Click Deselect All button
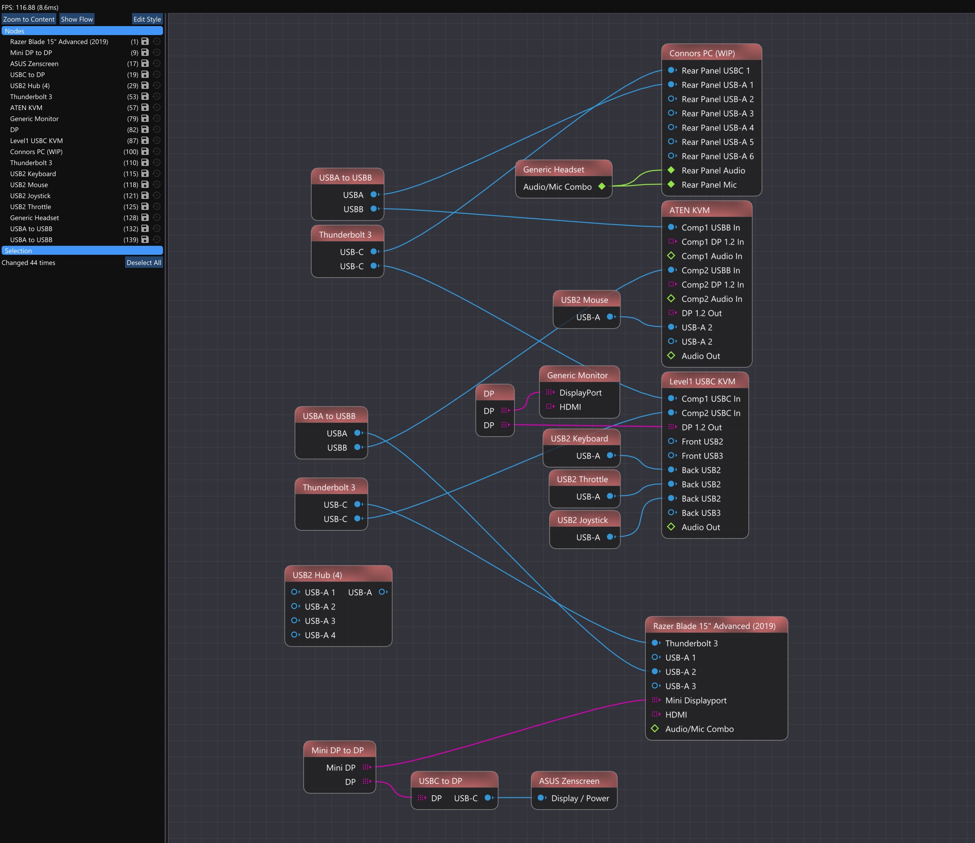This screenshot has width=975, height=843. click(x=143, y=262)
